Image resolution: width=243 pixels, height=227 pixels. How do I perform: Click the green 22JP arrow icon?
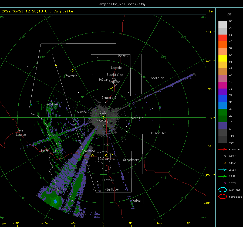(x=222, y=176)
